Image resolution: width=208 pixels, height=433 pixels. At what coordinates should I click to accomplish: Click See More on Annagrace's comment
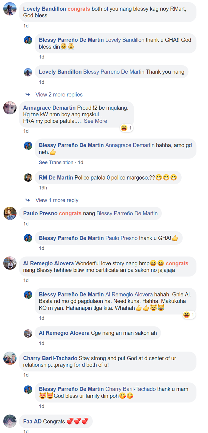click(x=95, y=121)
